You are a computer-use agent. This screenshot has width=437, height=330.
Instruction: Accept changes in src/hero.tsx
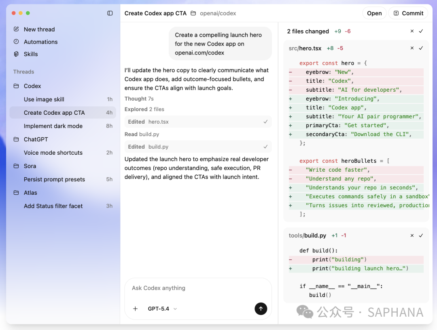click(421, 48)
